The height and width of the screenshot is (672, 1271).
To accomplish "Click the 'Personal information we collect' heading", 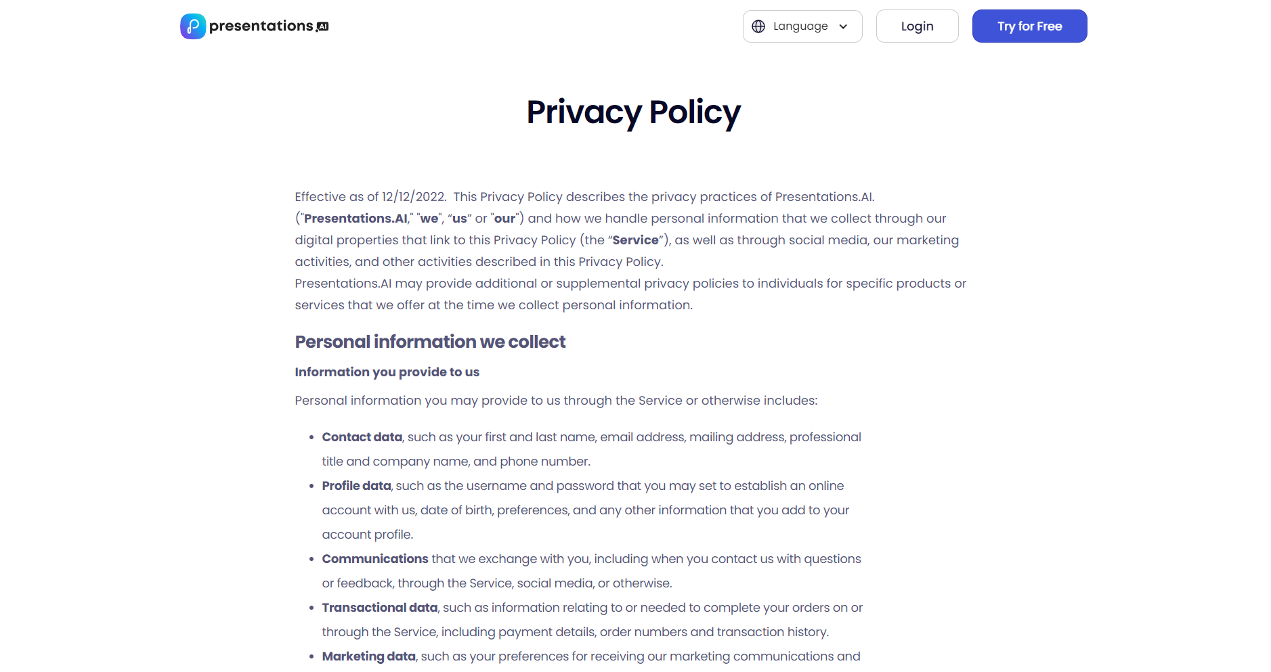I will [430, 342].
